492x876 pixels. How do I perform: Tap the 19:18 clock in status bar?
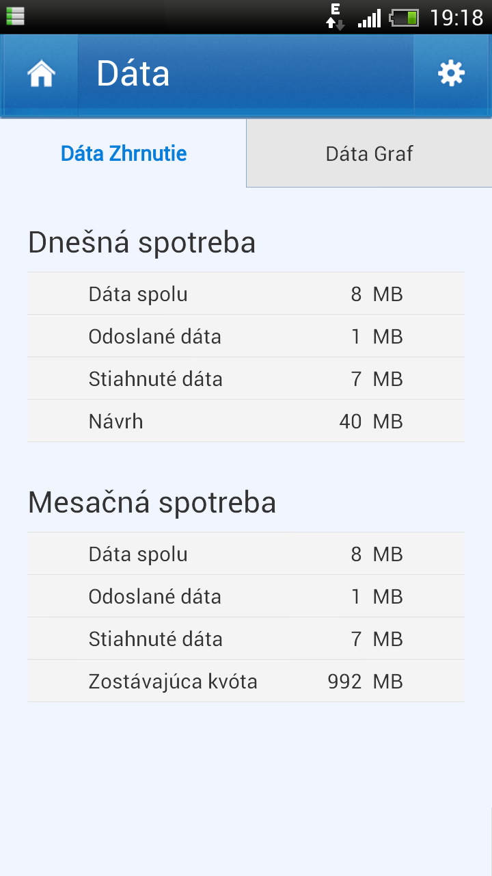click(456, 17)
